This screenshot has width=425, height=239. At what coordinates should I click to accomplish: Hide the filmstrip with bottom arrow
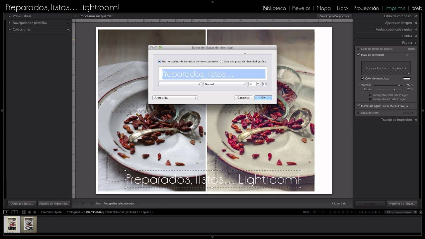point(212,237)
